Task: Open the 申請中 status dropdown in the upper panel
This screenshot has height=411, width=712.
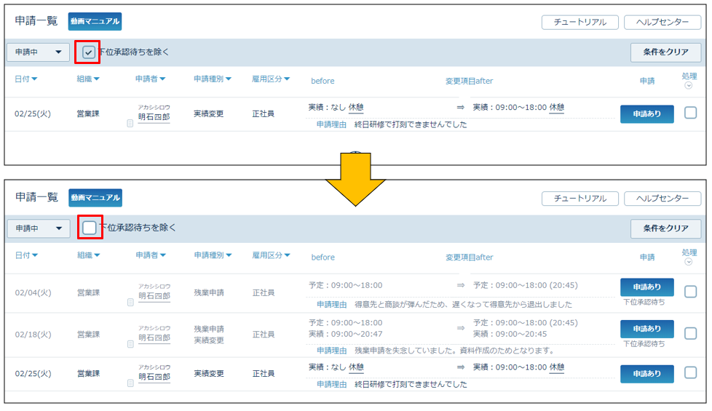Action: coord(38,52)
